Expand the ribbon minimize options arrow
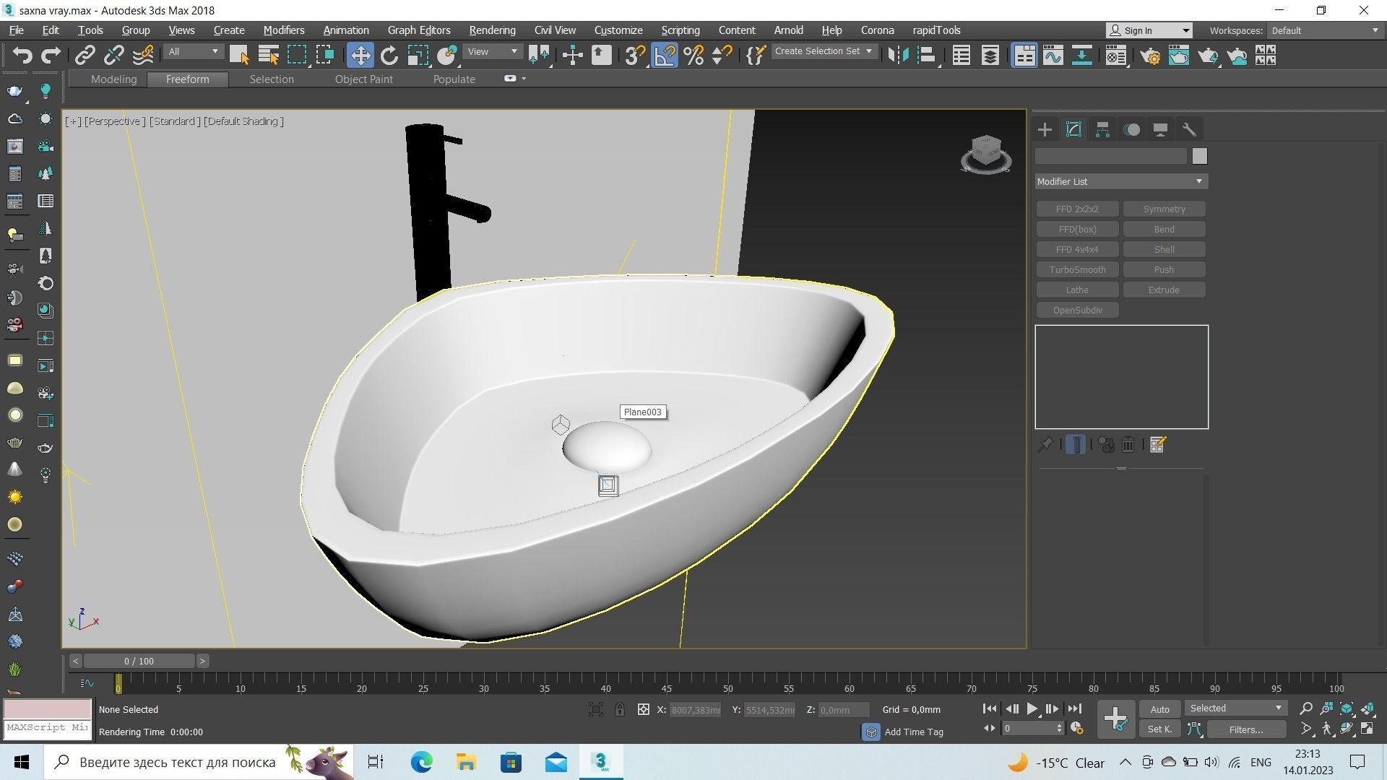This screenshot has height=780, width=1387. click(524, 79)
